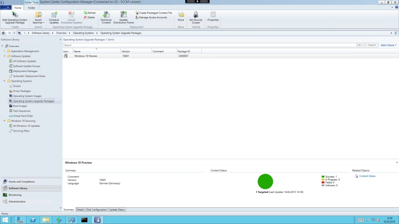The height and width of the screenshot is (224, 399).
Task: Click Overview in the breadcrumb
Action: click(61, 33)
